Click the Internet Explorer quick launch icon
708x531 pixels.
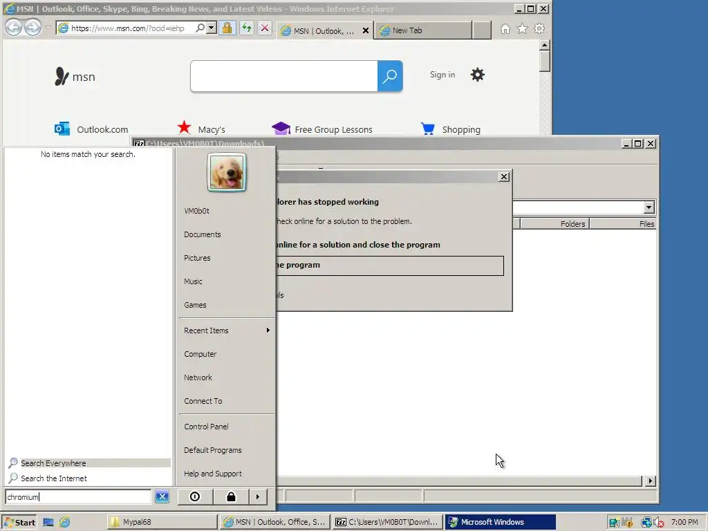[65, 522]
